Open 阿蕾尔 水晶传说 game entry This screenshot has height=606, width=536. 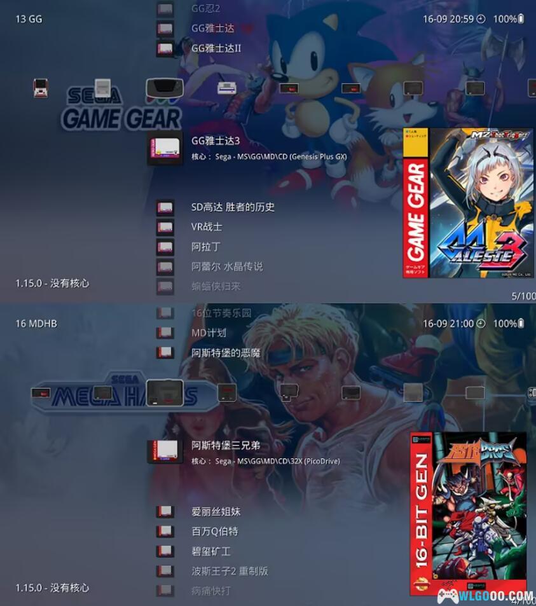click(227, 266)
